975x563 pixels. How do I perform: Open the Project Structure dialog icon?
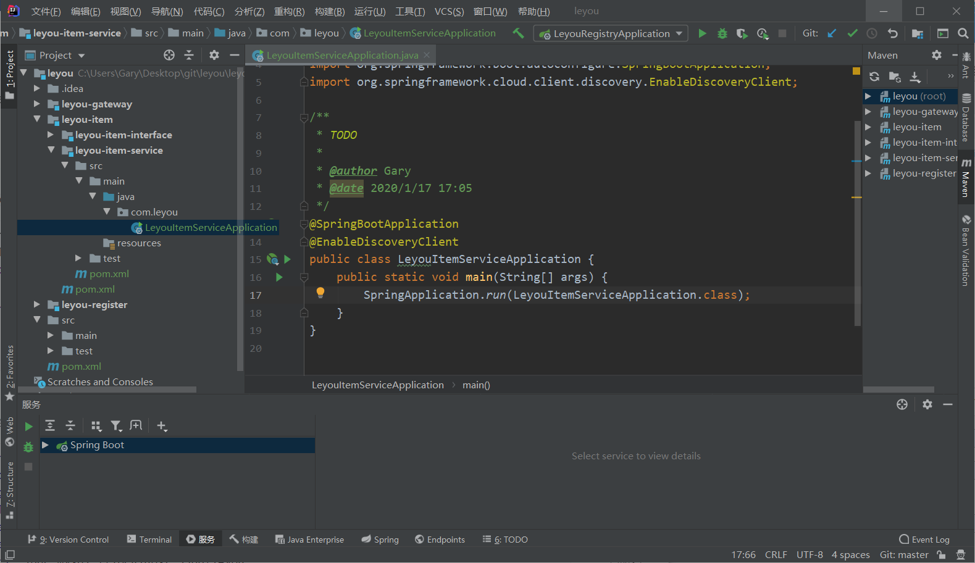918,33
